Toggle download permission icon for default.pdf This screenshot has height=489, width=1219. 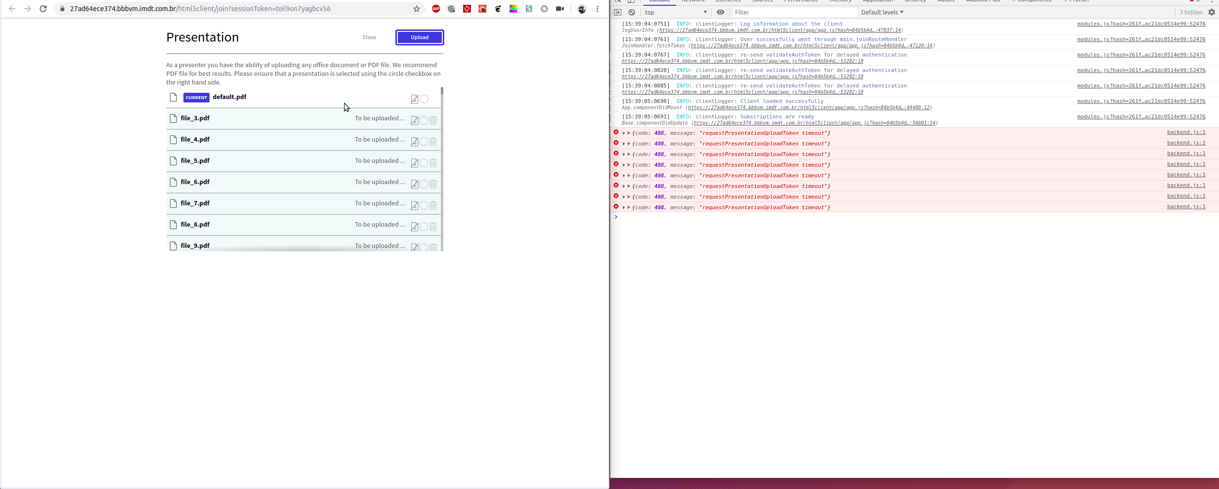coord(414,99)
